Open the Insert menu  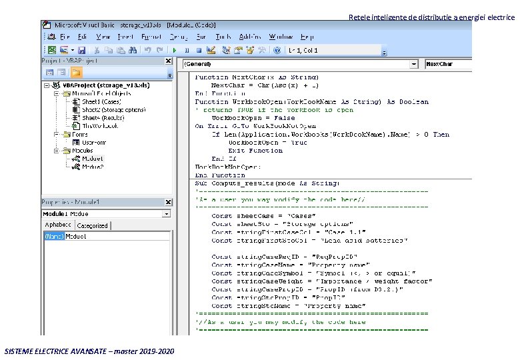(125, 37)
